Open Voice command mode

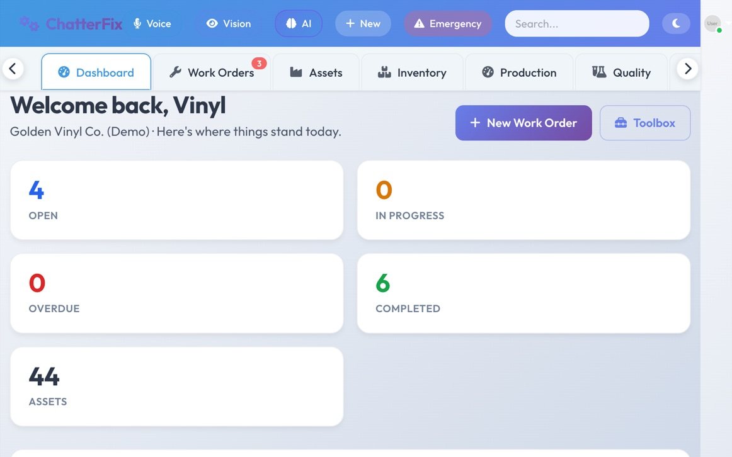pyautogui.click(x=152, y=23)
